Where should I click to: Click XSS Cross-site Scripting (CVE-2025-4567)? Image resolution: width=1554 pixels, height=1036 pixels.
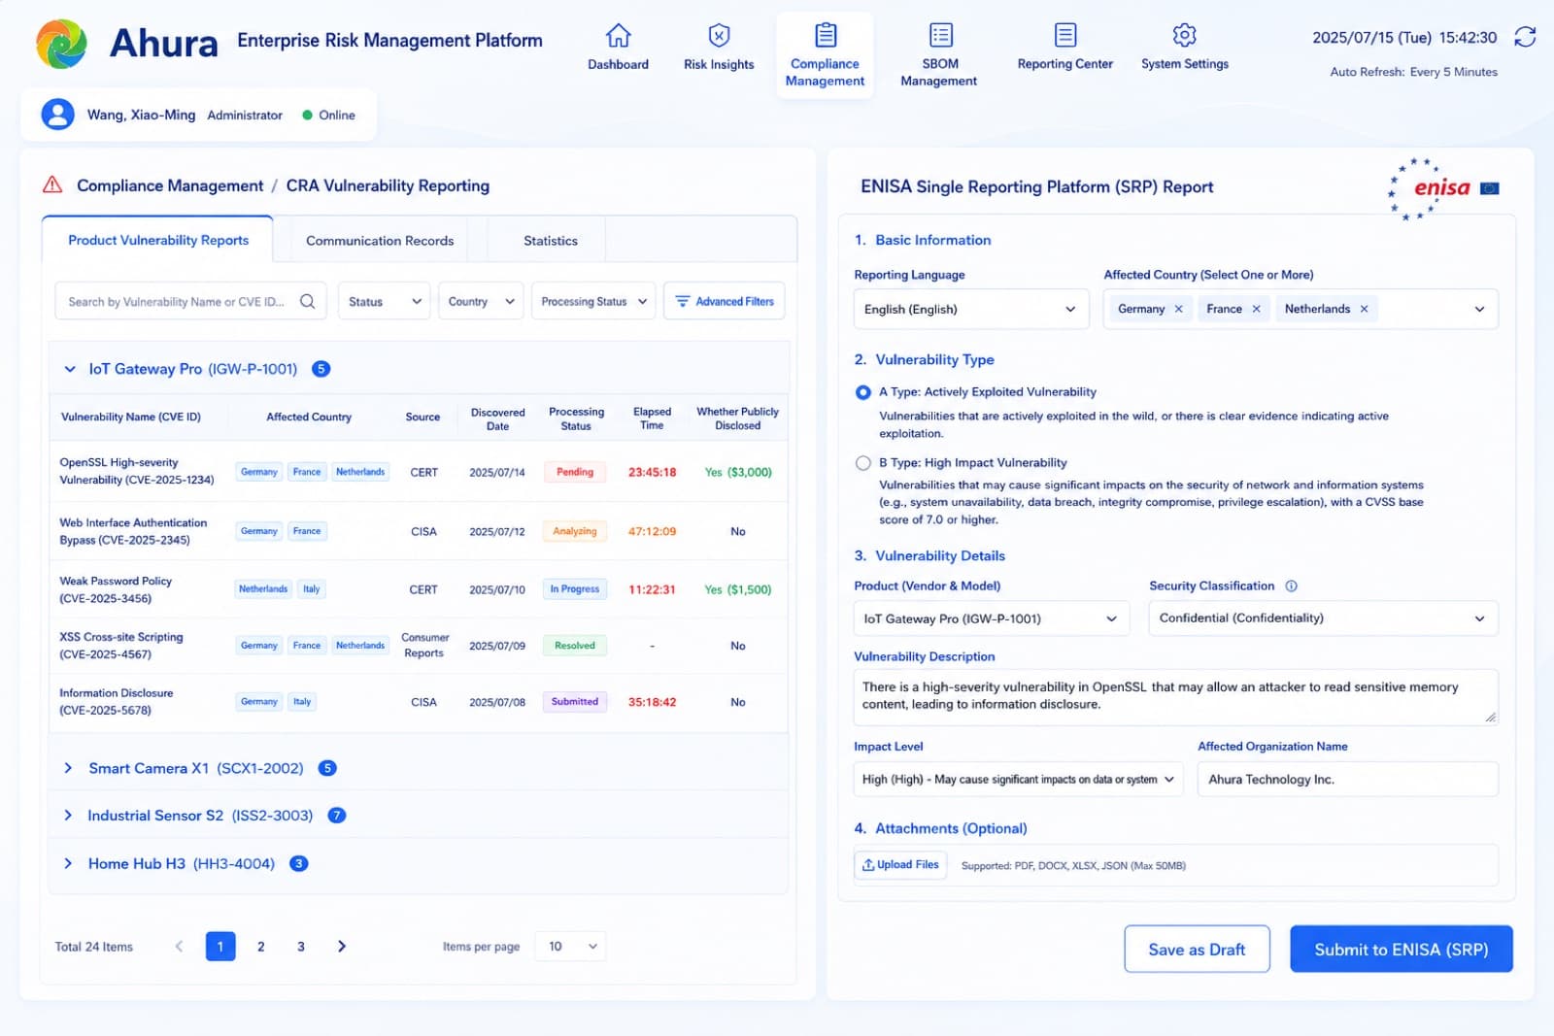121,646
